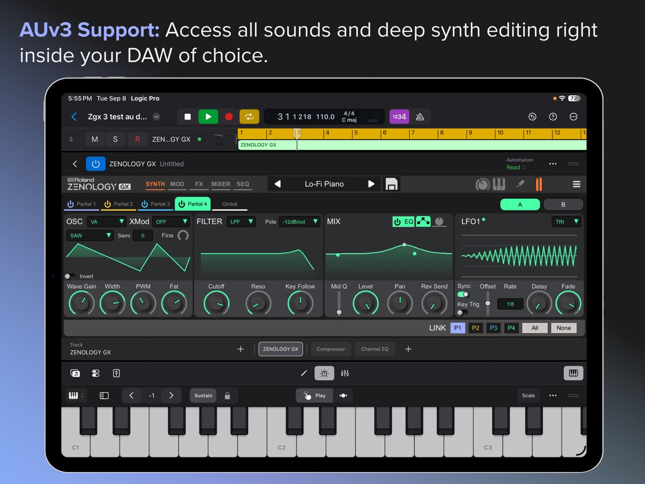Click the LINK None button
Screen dimensions: 645x484
pos(564,328)
